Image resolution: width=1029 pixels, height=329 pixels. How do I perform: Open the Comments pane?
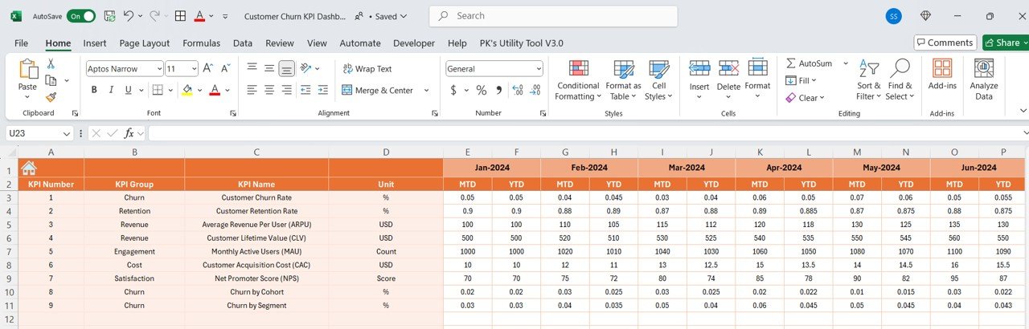(x=945, y=43)
